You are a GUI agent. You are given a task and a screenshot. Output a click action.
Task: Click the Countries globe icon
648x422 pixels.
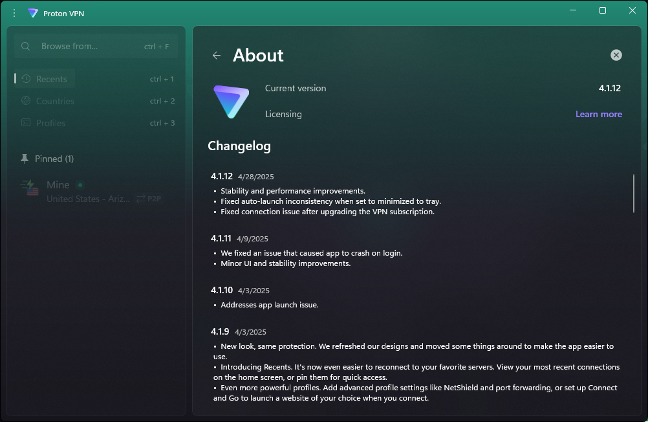pos(26,100)
